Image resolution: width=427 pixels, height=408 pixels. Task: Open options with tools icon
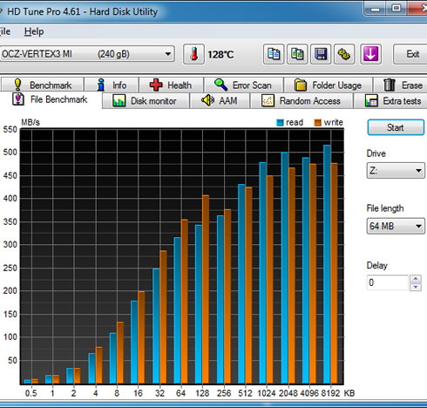pos(344,54)
